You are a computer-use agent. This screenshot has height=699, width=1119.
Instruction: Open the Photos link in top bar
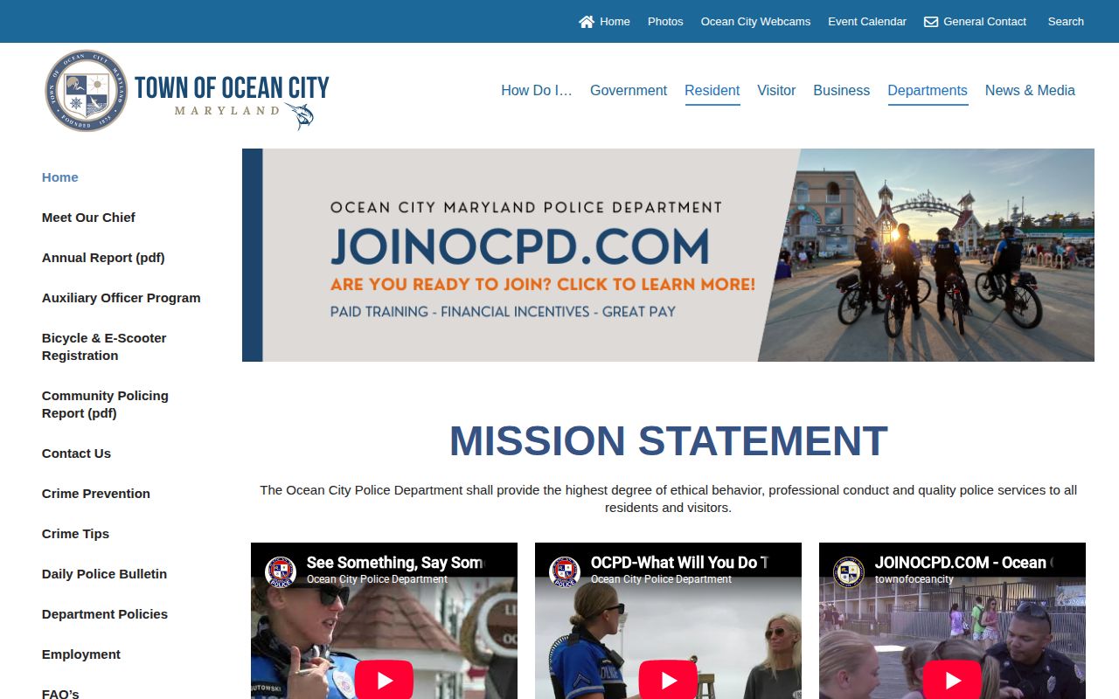pos(665,22)
